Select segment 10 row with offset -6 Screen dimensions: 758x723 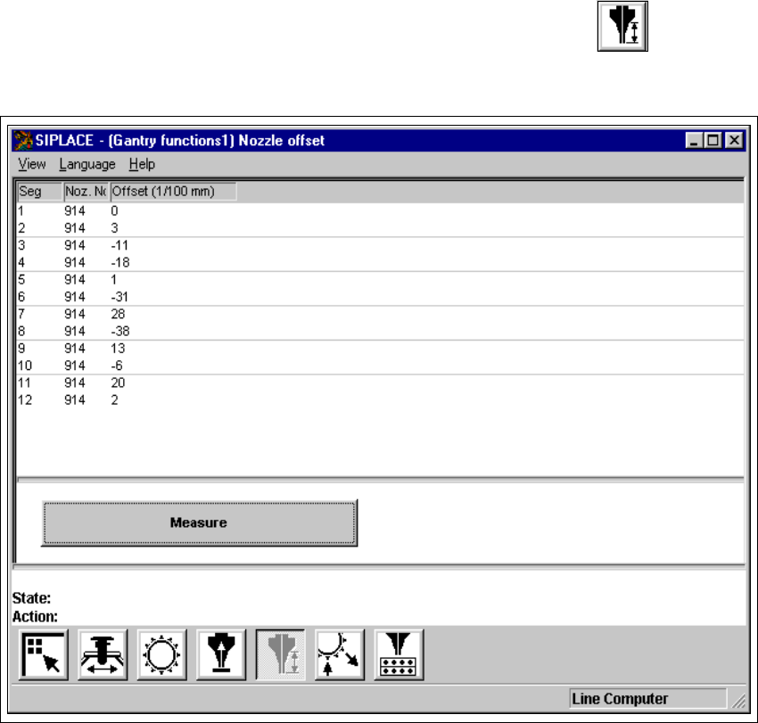click(380, 366)
